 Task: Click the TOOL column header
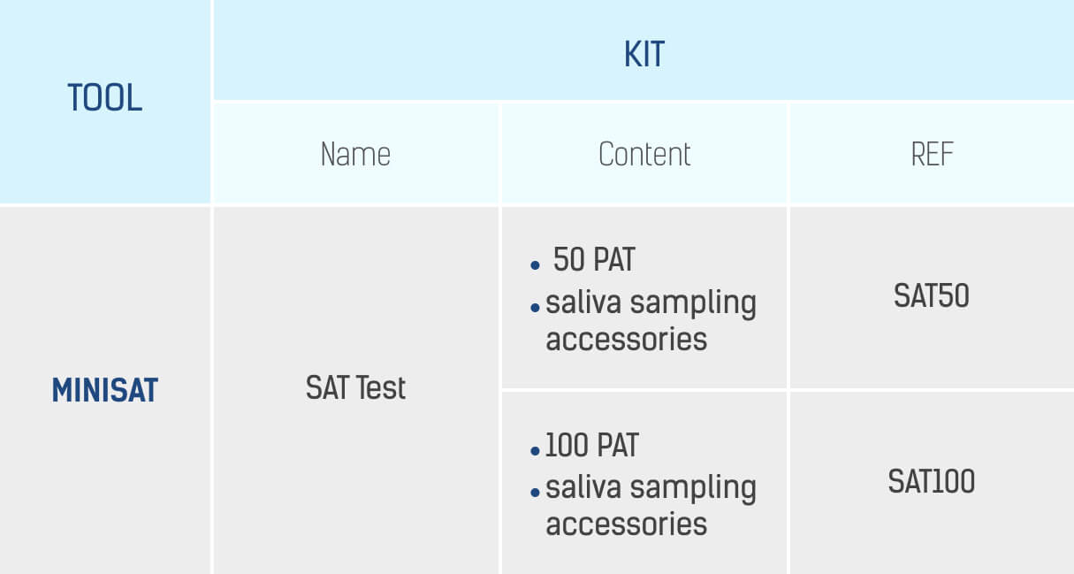point(104,98)
